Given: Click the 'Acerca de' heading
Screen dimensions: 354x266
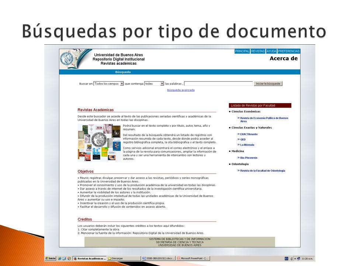Looking at the screenshot, I should (284, 58).
